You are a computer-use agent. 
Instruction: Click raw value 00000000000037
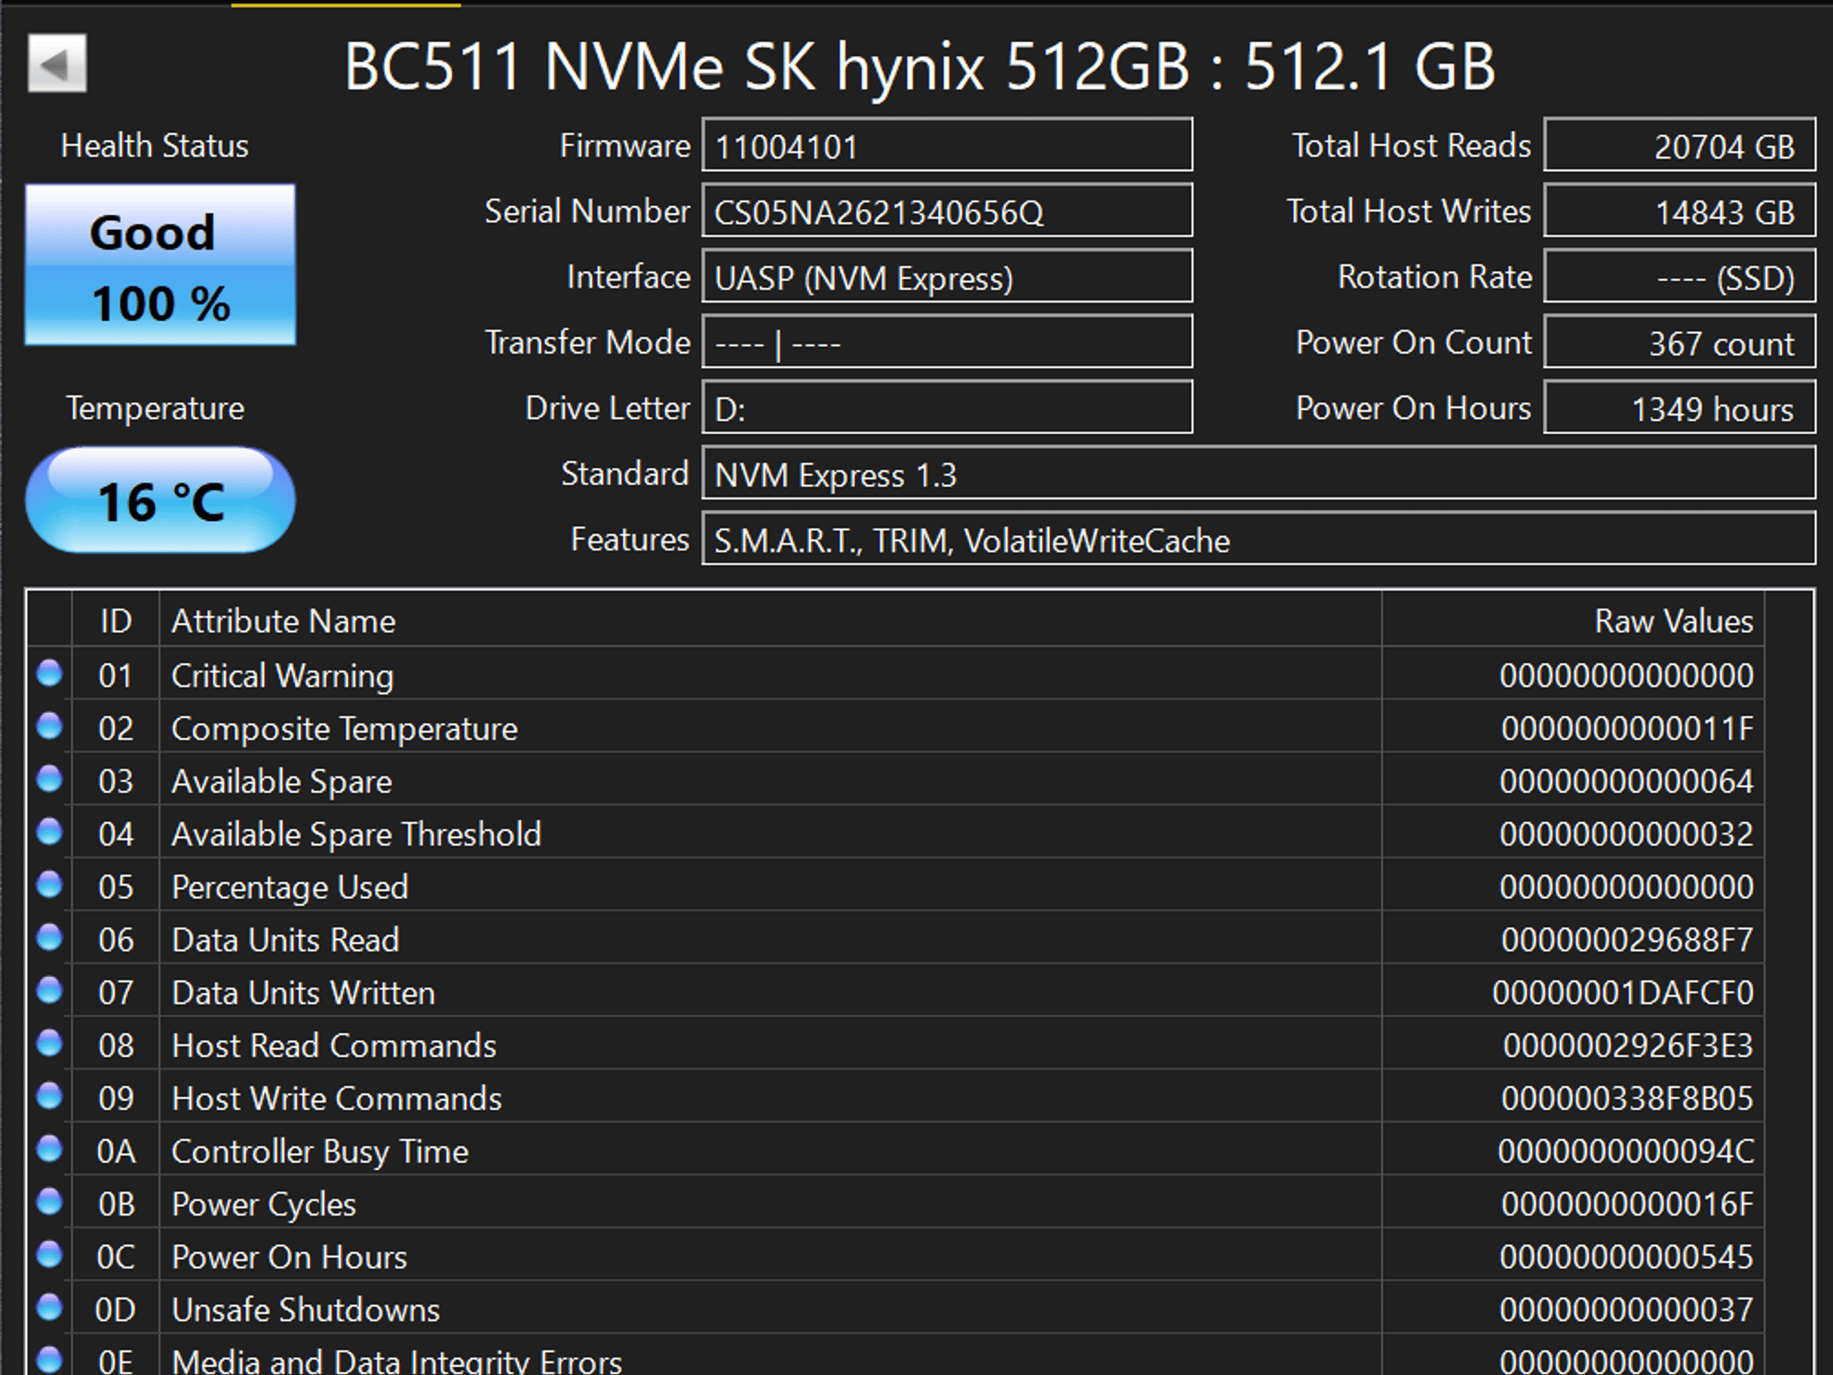(x=1627, y=1309)
